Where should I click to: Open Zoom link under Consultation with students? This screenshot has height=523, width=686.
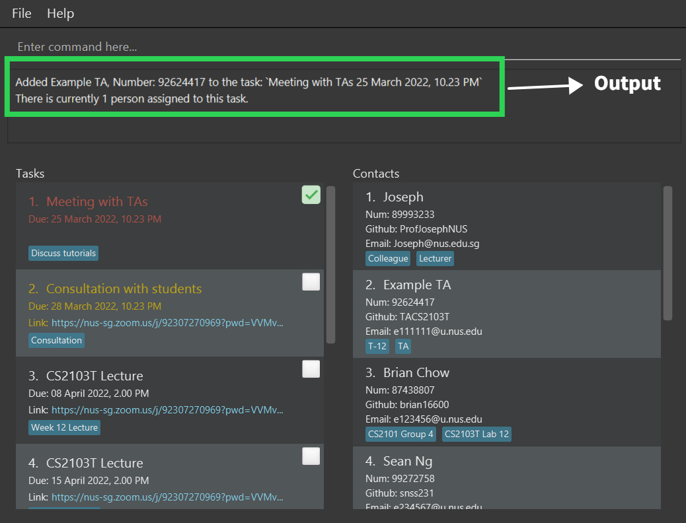[167, 323]
